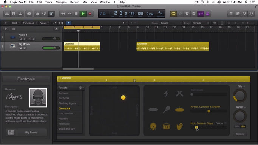Open the Navigate menu
Screen dimensions: 258x145
61,2
